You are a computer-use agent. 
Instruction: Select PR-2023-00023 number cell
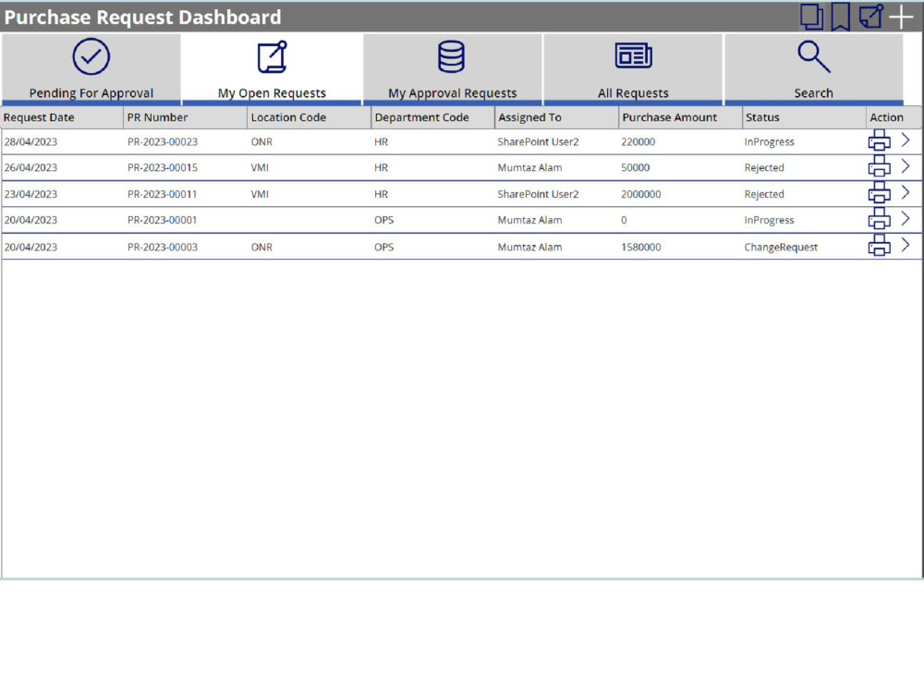(163, 142)
